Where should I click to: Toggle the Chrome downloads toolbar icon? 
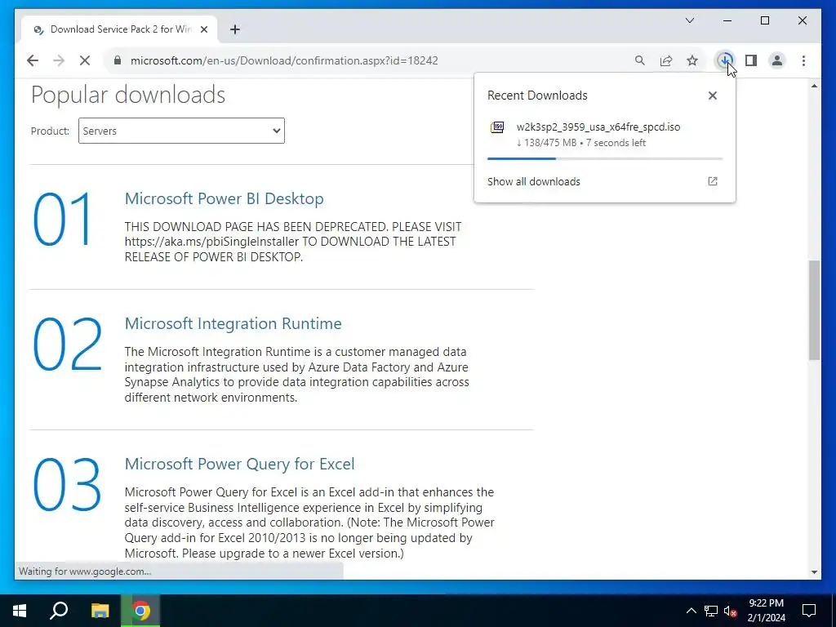point(725,60)
